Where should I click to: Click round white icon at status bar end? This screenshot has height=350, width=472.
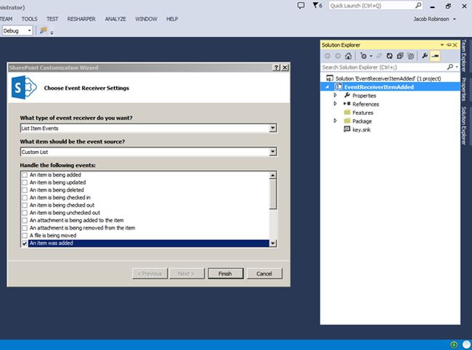click(x=467, y=345)
